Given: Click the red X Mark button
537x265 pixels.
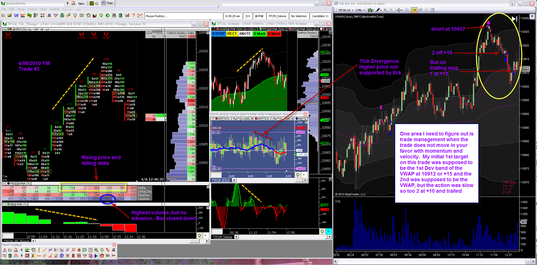Looking at the screenshot, I should click(x=274, y=34).
